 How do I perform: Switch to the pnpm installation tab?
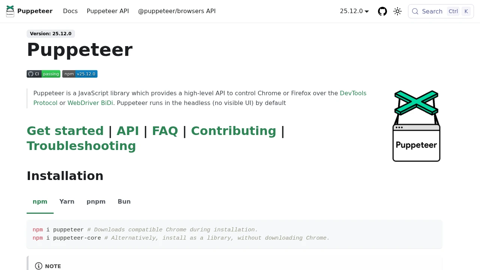pos(96,202)
